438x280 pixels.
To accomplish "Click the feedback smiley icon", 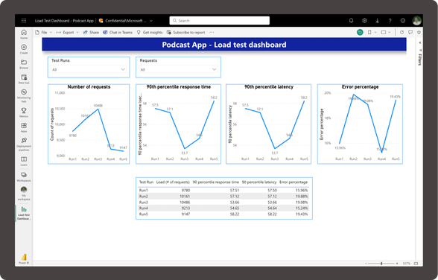I will point(403,20).
